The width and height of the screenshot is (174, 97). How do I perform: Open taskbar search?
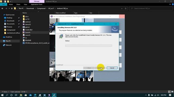pos(7,95)
